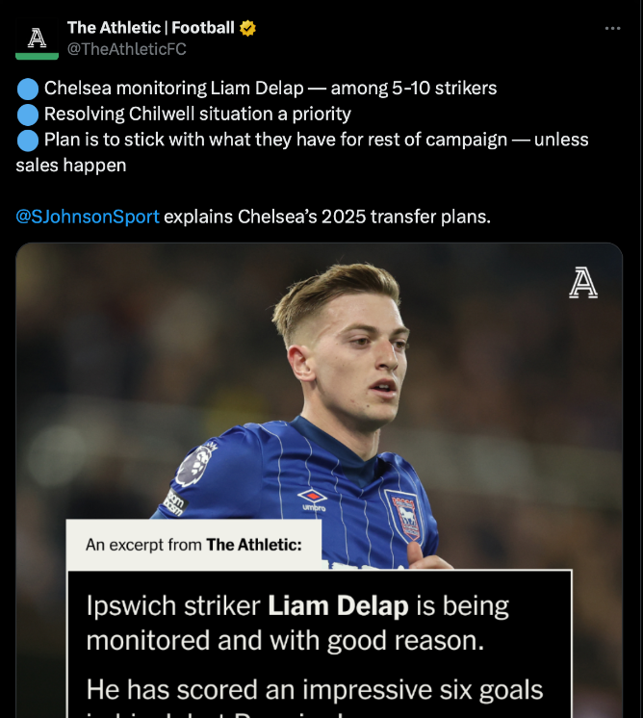Click the Premier League sleeve badge
The image size is (643, 718).
pos(193,467)
